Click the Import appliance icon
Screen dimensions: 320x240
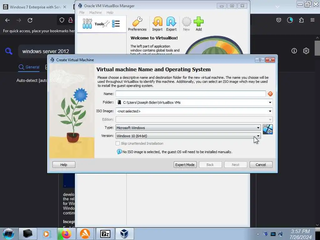(157, 24)
